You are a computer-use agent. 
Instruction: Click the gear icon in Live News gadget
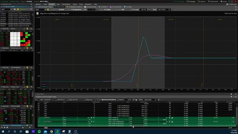click(x=15, y=9)
